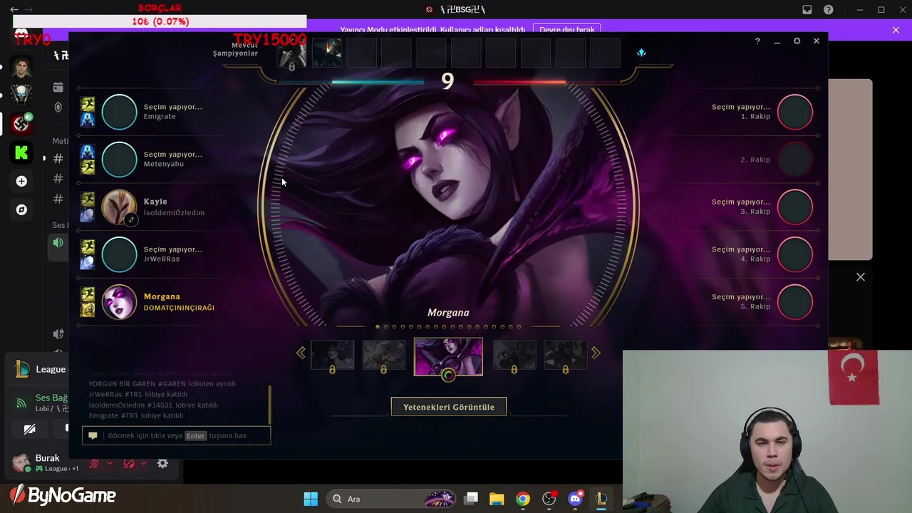Open Google Chrome from the taskbar
The image size is (912, 513).
(523, 499)
